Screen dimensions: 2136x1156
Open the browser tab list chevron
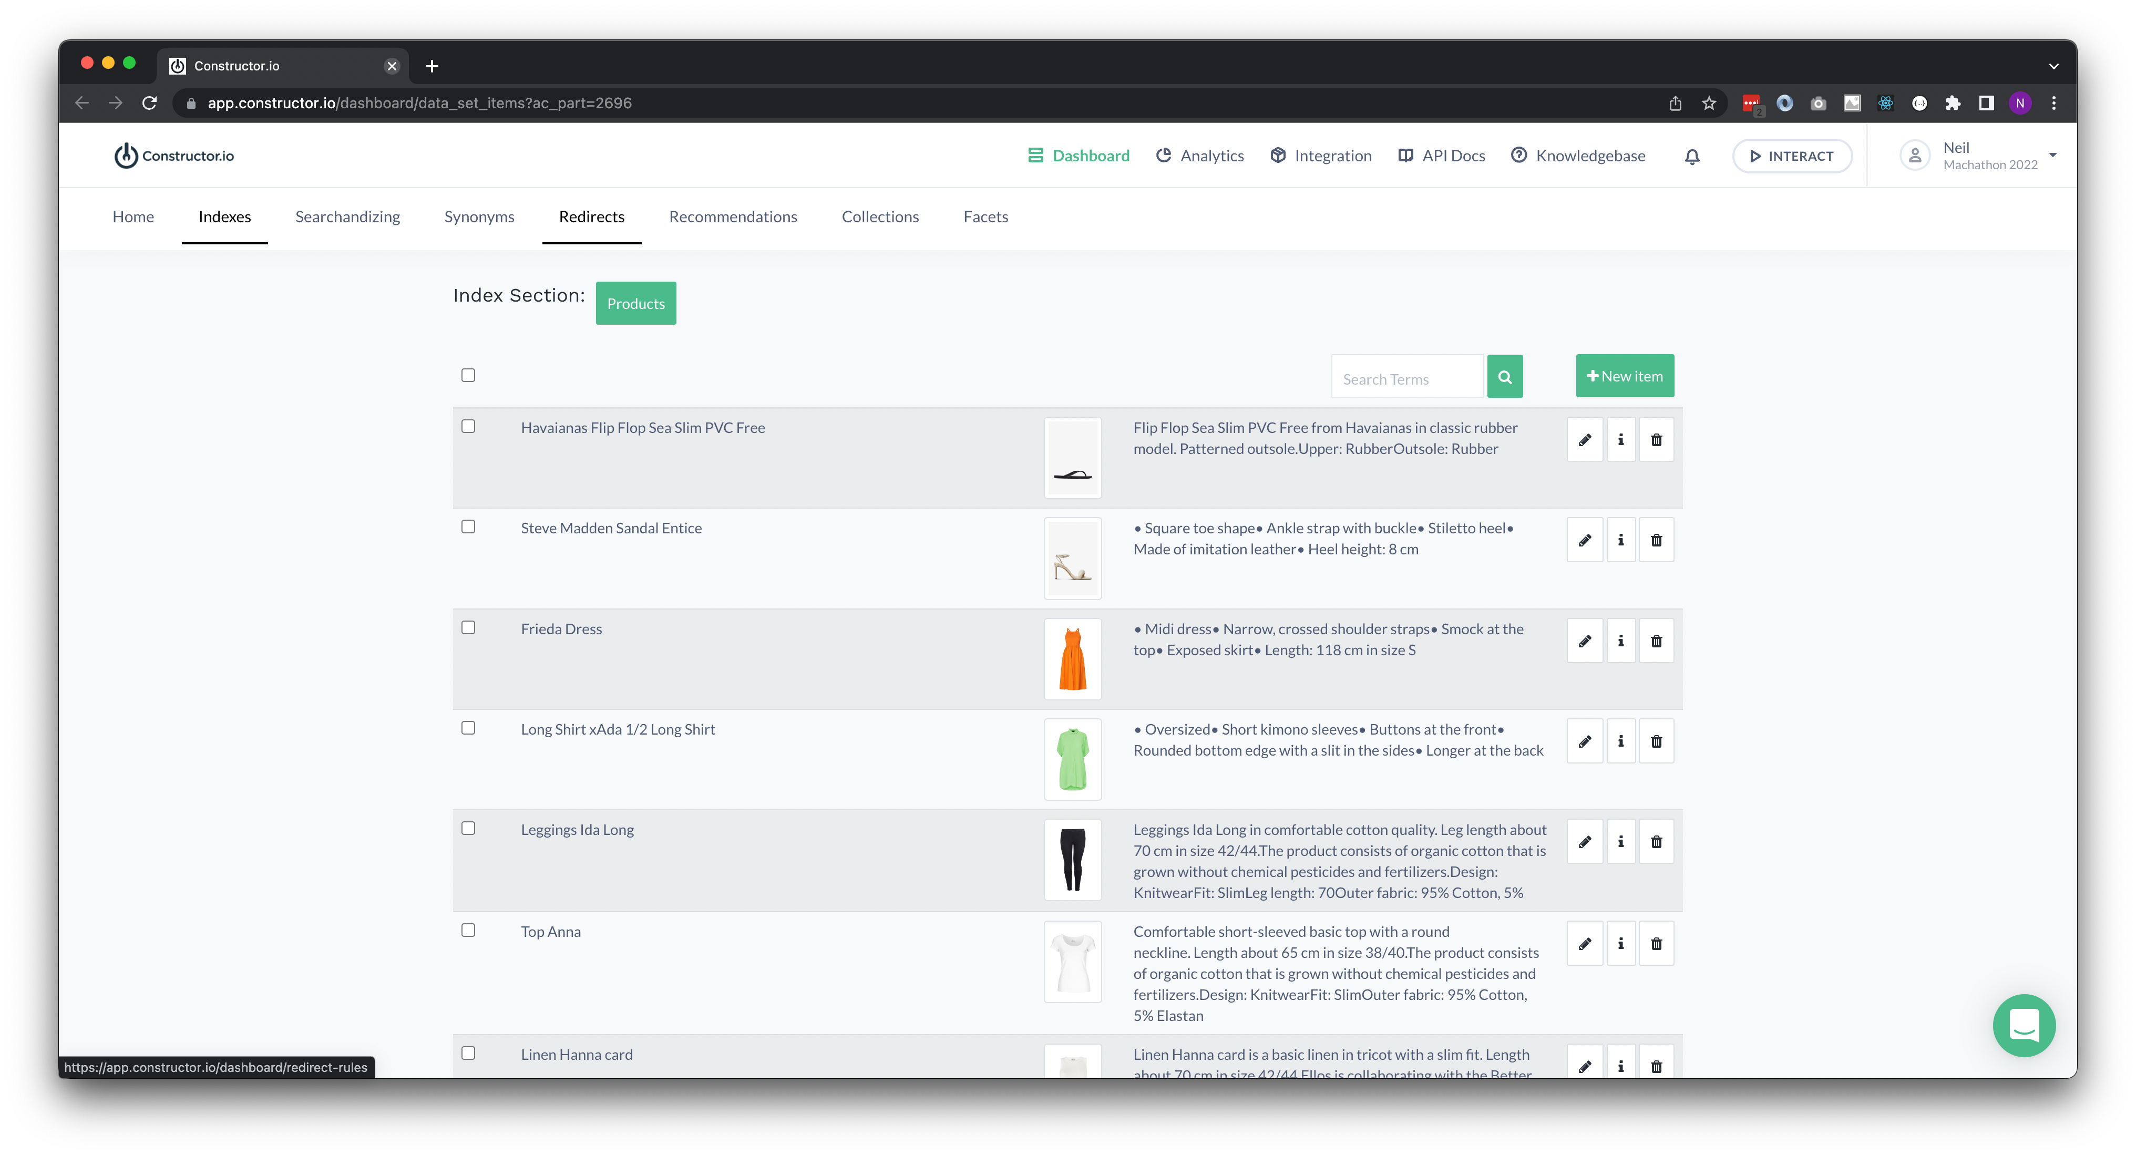coord(2053,66)
